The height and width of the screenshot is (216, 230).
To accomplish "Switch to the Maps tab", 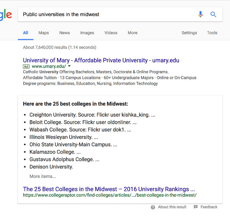I will click(44, 33).
